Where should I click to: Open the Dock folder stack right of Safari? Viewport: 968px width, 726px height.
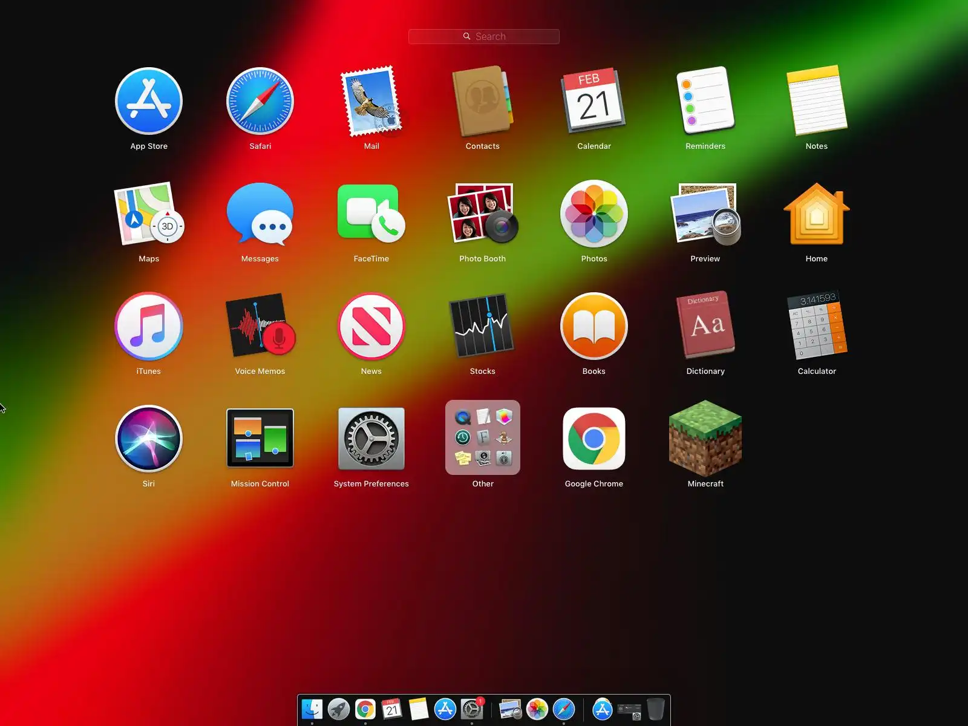603,709
